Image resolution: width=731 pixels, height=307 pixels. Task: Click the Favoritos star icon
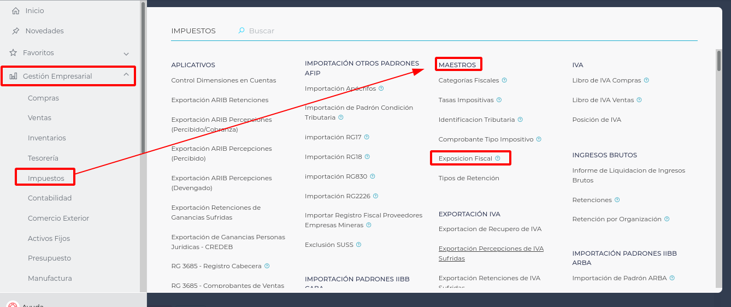[13, 53]
